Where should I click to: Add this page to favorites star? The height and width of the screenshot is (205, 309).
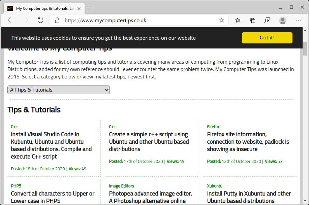[221, 20]
